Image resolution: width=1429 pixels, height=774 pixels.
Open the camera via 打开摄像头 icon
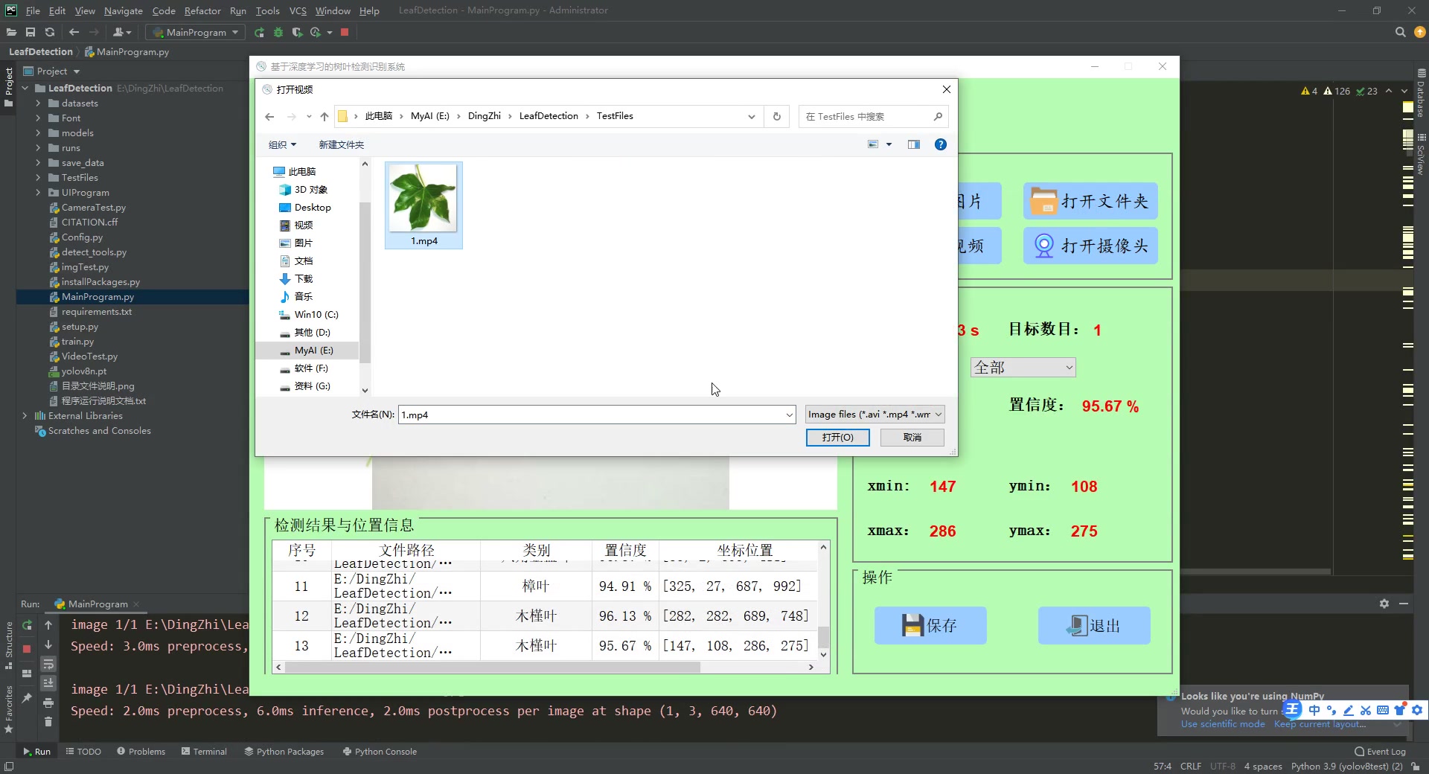(1090, 246)
